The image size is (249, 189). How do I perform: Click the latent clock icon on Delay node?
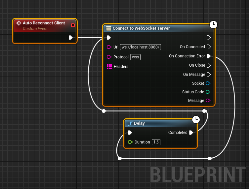(x=196, y=119)
